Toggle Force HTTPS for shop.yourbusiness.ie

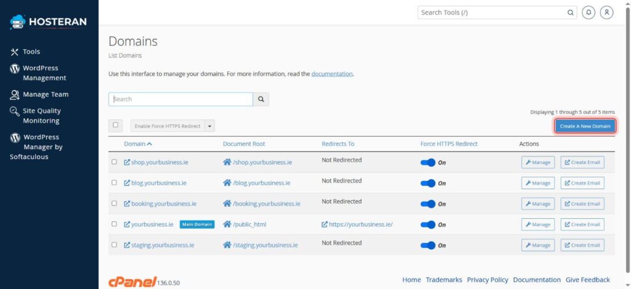click(428, 163)
